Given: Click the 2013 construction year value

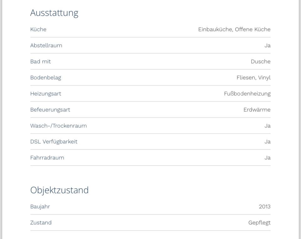Looking at the screenshot, I should (x=265, y=206).
